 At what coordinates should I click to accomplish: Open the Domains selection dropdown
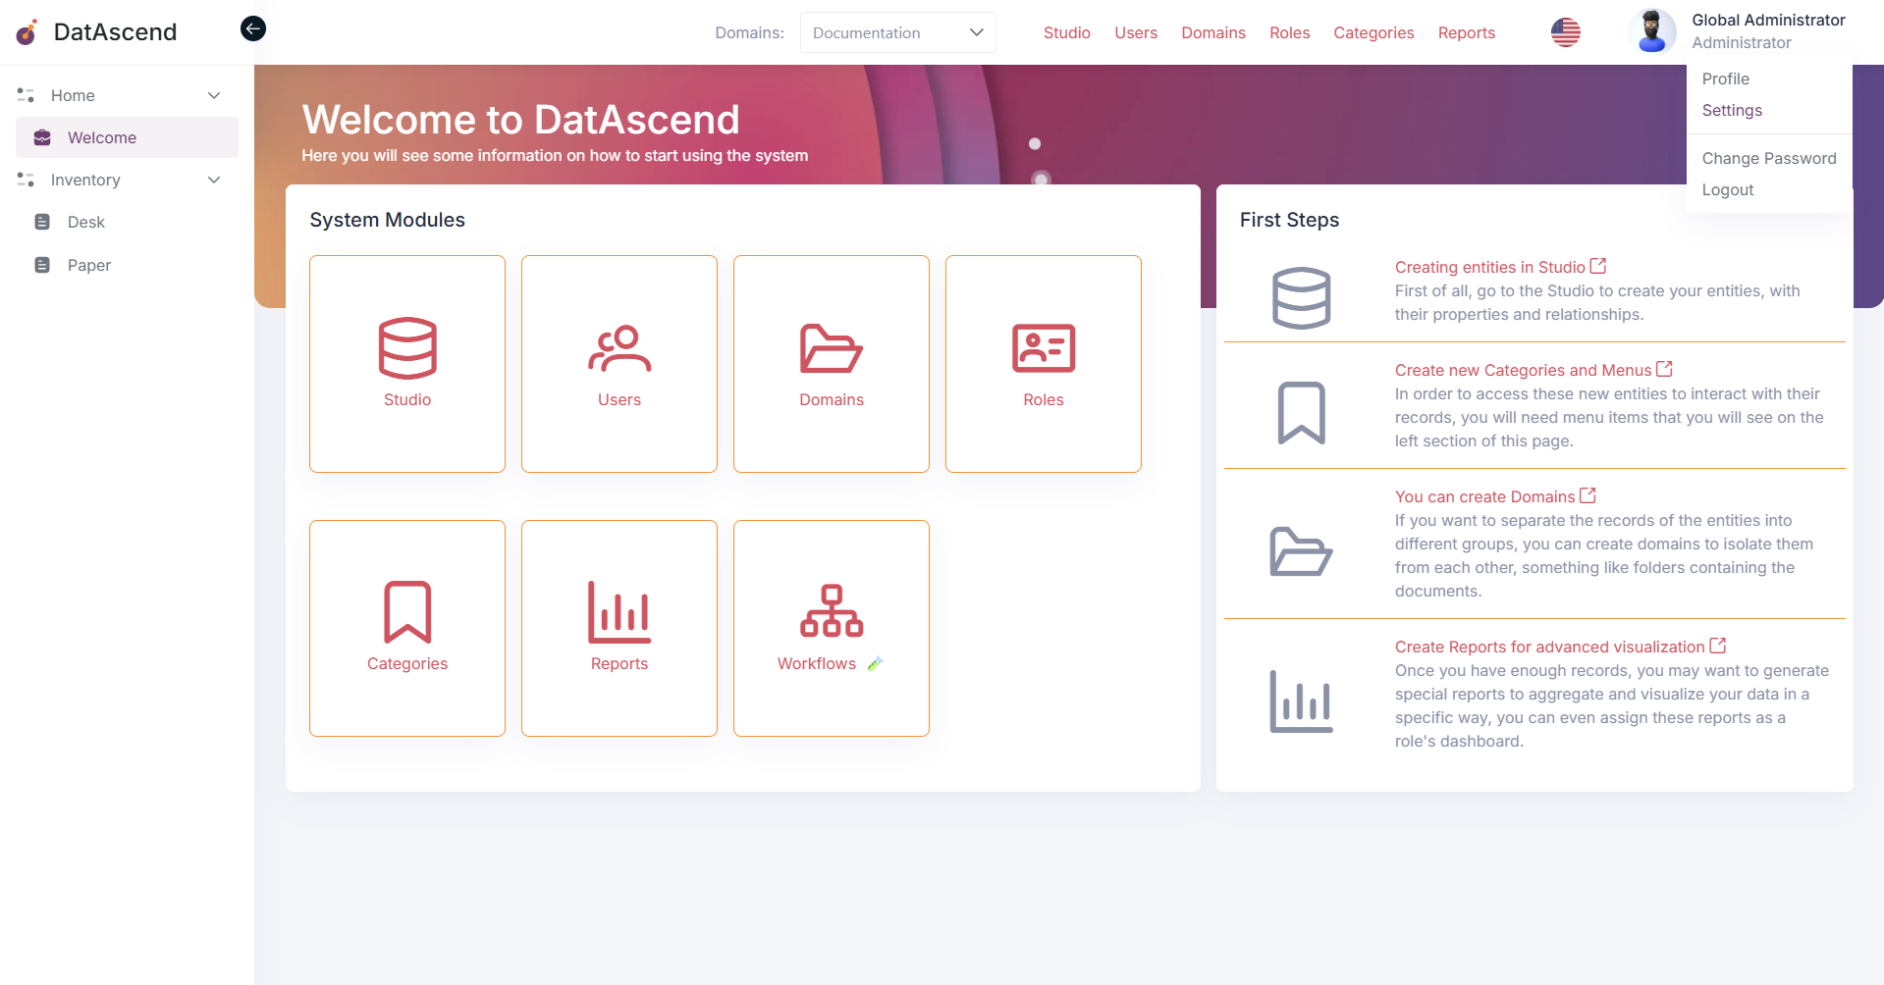pos(897,32)
